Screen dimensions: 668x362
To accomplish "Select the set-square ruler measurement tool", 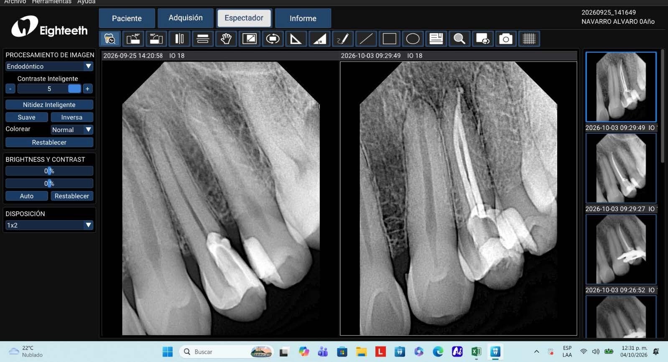I will (x=296, y=39).
